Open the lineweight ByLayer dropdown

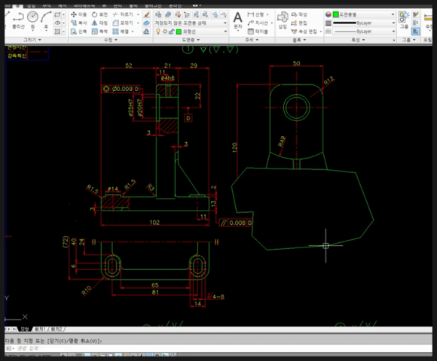pos(364,23)
